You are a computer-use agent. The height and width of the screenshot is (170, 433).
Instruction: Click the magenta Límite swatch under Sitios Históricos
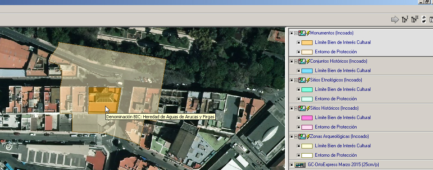(307, 118)
